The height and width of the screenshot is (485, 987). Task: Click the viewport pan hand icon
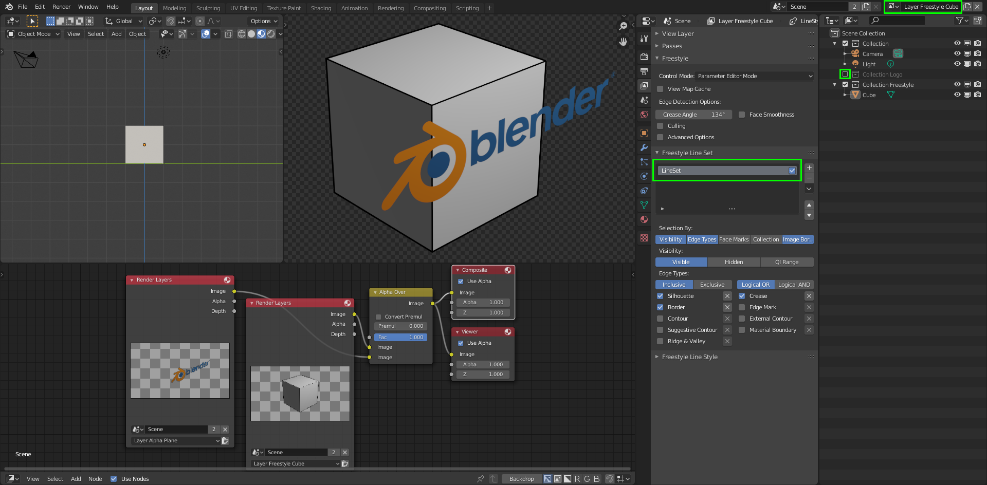623,42
